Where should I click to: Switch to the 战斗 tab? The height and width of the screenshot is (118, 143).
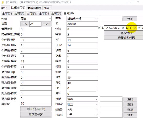pyautogui.click(x=47, y=8)
